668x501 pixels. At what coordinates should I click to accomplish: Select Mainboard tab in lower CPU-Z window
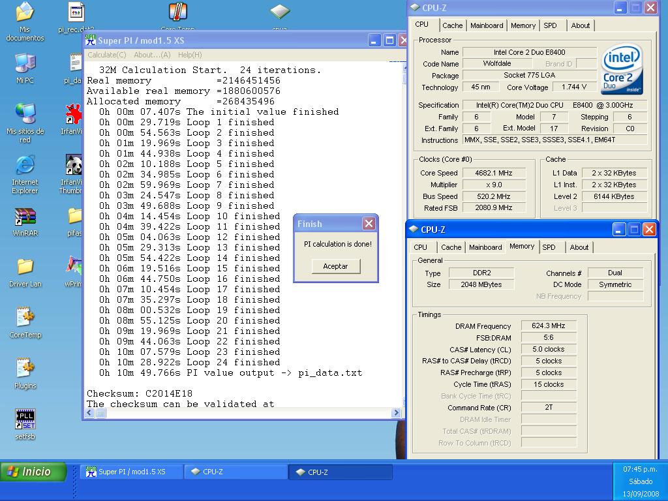pyautogui.click(x=485, y=247)
